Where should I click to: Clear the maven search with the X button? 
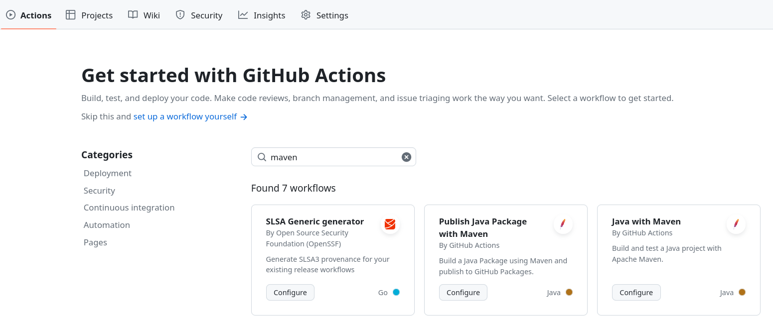406,157
